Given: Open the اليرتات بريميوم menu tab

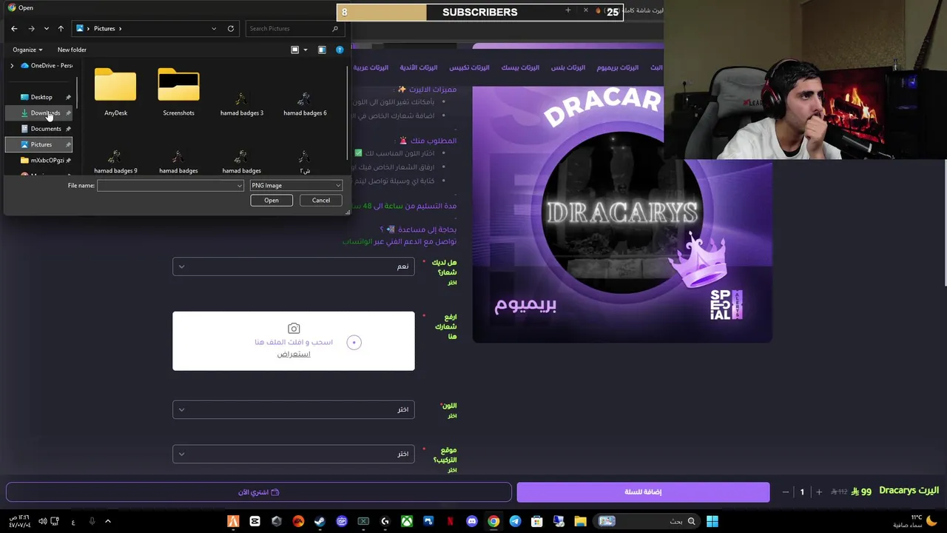Looking at the screenshot, I should pos(618,67).
